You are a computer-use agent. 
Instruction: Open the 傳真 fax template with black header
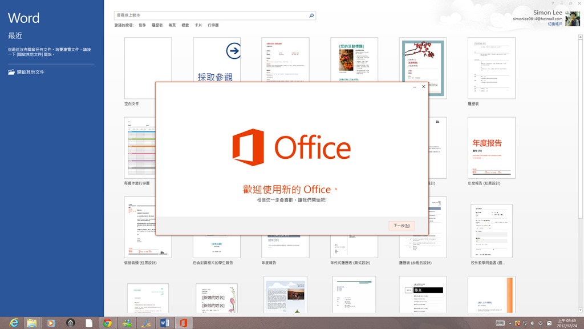click(423, 295)
